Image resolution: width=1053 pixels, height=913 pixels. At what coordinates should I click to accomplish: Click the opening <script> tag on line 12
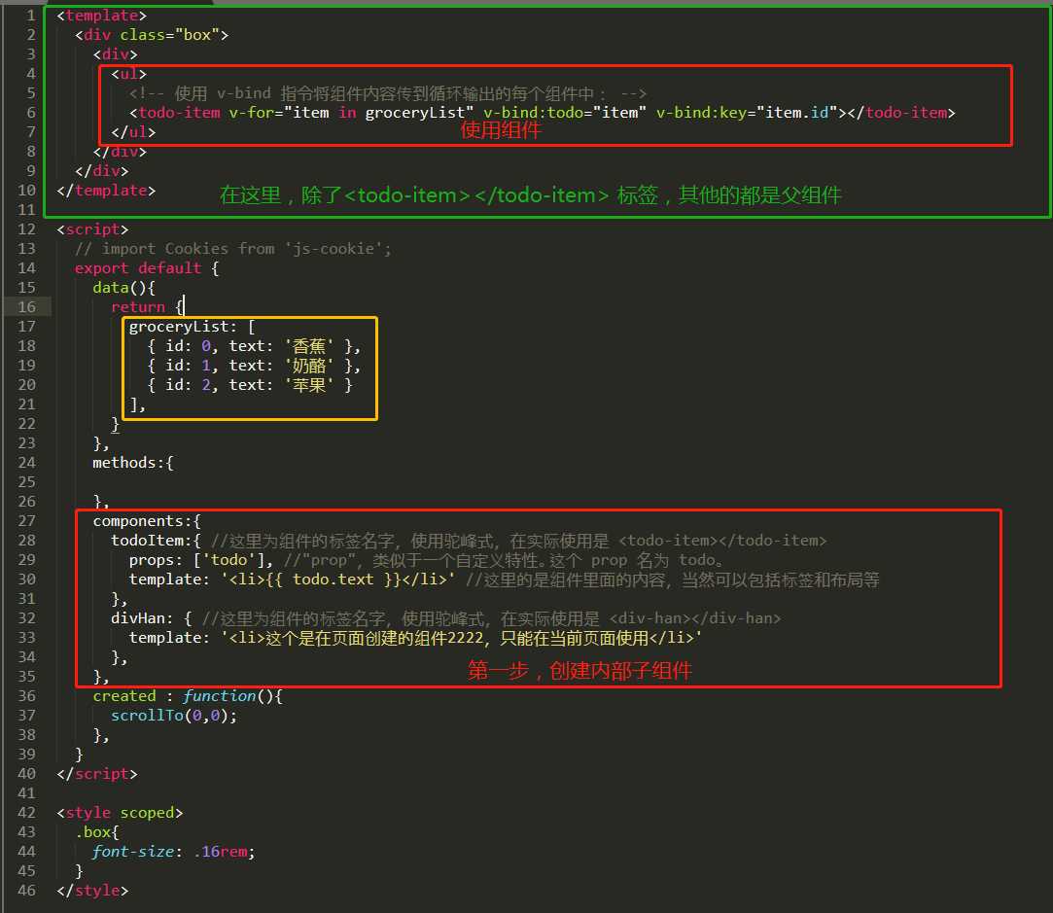(x=92, y=229)
